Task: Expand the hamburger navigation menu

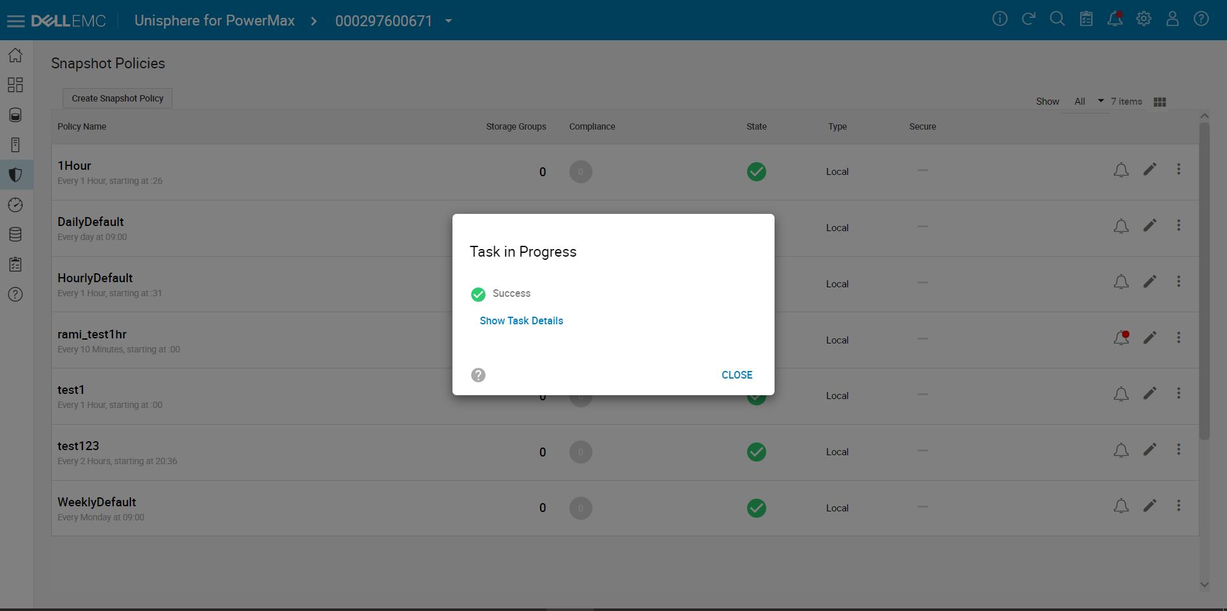Action: (16, 20)
